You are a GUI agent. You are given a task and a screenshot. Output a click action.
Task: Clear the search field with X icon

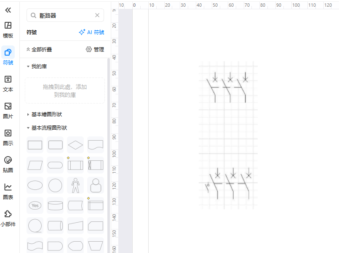pyautogui.click(x=97, y=15)
